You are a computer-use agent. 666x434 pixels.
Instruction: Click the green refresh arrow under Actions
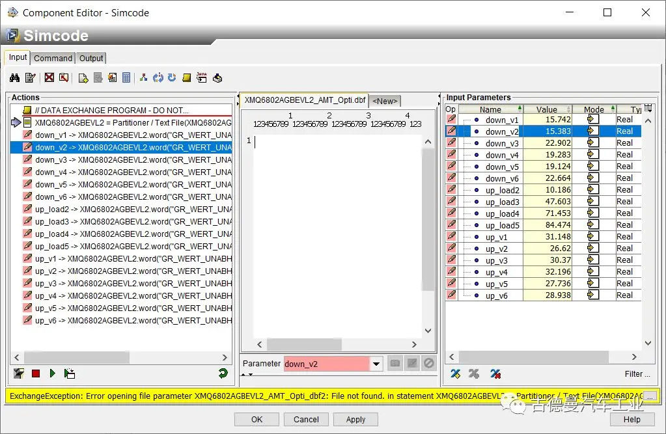tap(223, 373)
